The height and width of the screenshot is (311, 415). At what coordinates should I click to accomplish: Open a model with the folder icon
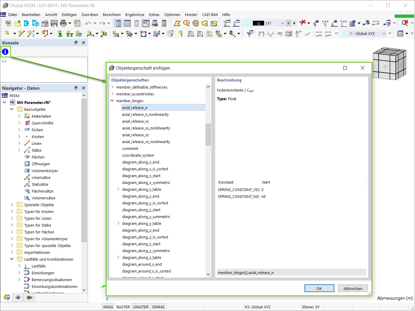tap(17, 23)
